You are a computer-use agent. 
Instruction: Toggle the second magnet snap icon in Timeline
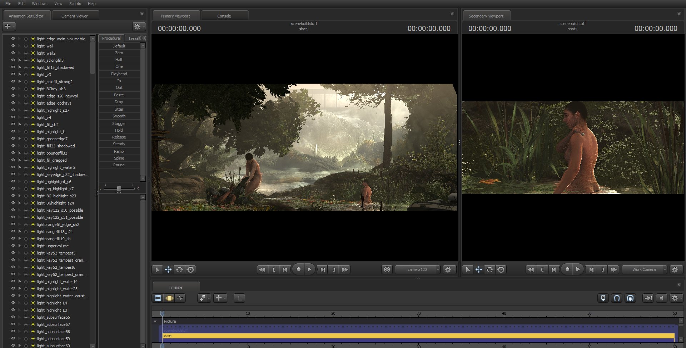[630, 298]
